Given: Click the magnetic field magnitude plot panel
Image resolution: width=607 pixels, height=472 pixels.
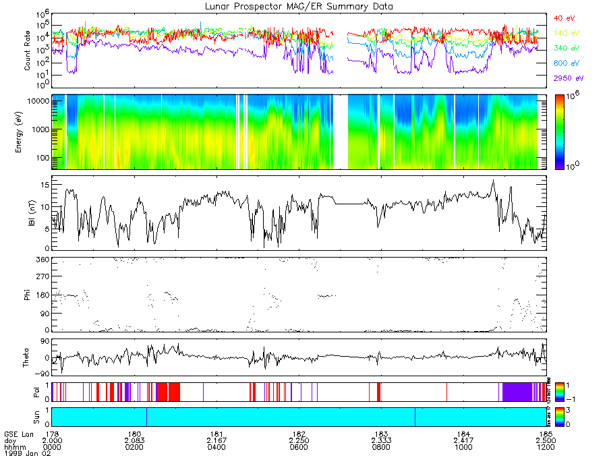Looking at the screenshot, I should [299, 213].
